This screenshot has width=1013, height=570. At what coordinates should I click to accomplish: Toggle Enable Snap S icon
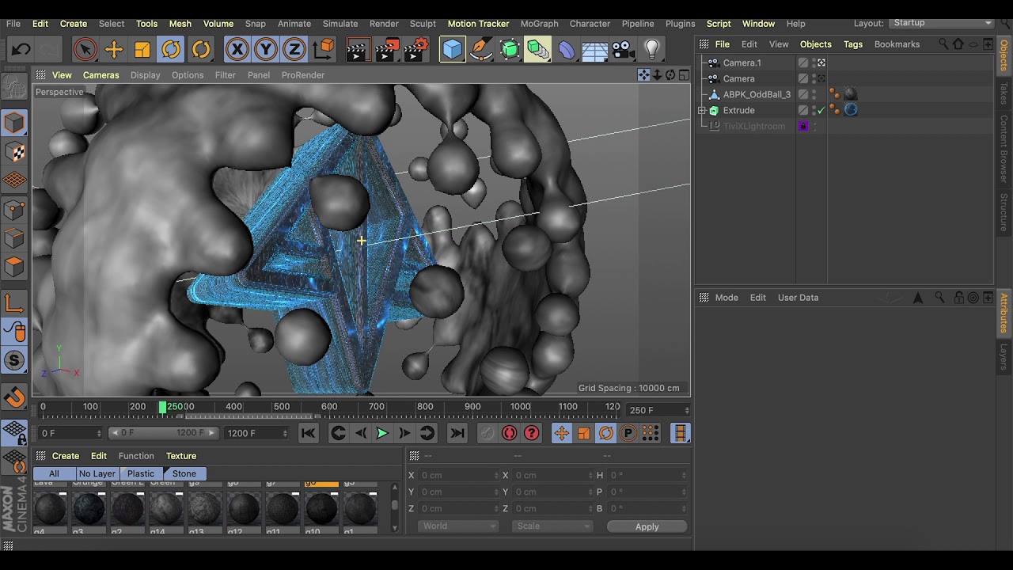click(x=14, y=361)
